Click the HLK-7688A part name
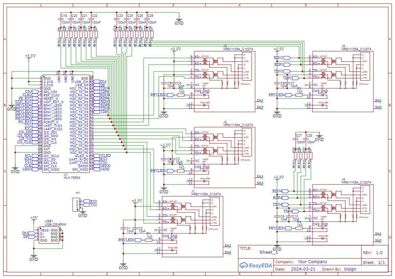The height and width of the screenshot is (279, 395). (x=72, y=177)
